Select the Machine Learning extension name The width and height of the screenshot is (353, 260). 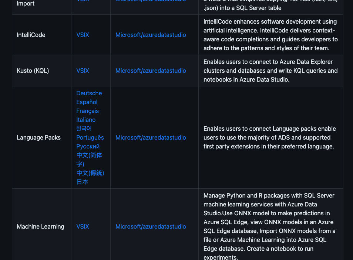41,226
